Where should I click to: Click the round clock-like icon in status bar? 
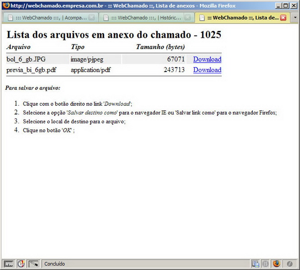(x=21, y=264)
